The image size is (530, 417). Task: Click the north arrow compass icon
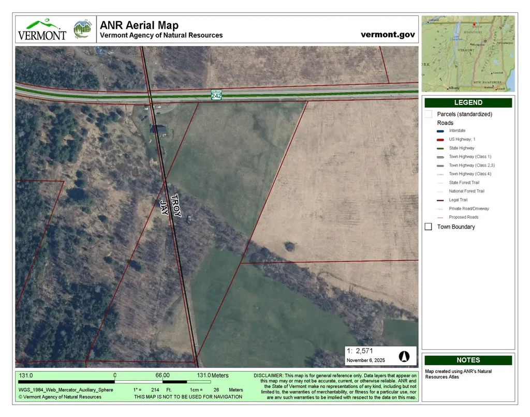point(405,356)
